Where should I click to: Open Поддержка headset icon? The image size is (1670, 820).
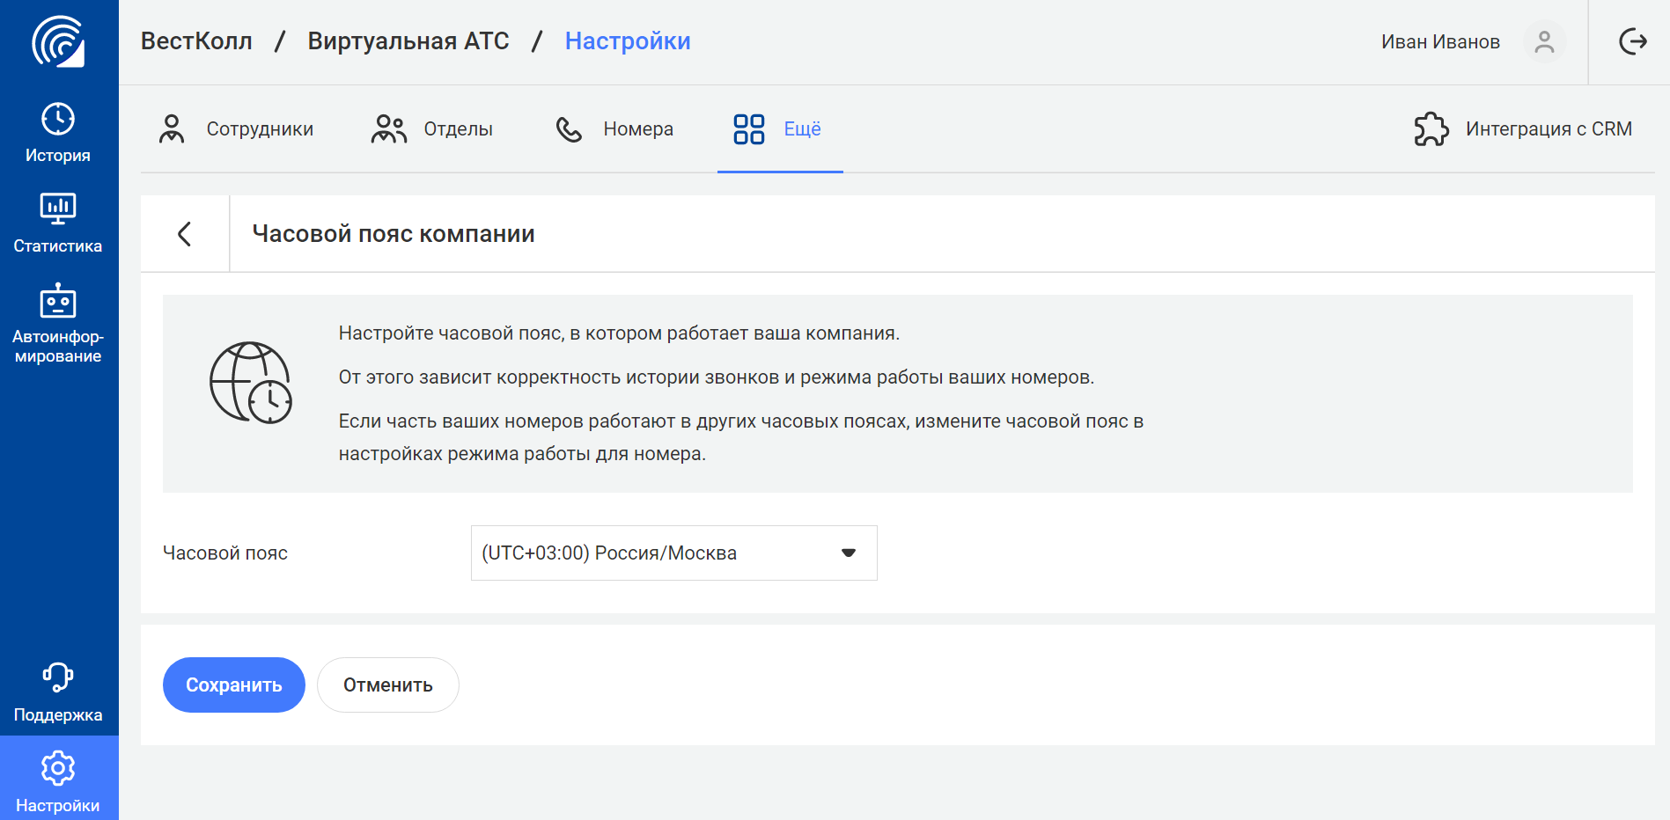(x=58, y=677)
